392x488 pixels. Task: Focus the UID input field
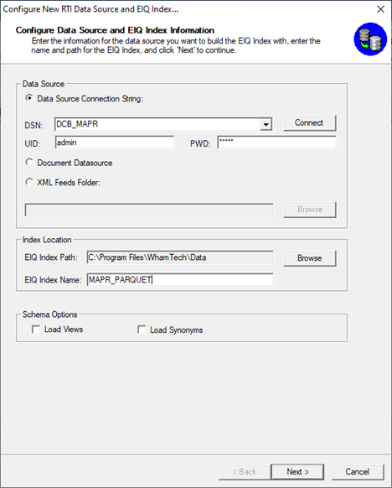click(x=115, y=143)
